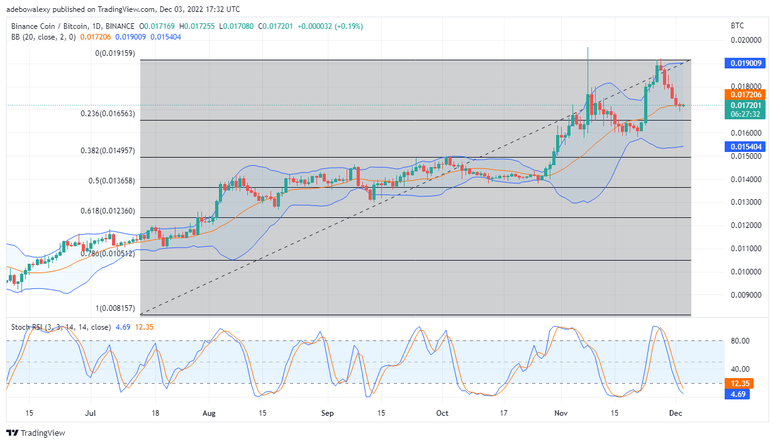Click the 80.00 Stoch RSI axis label
The height and width of the screenshot is (444, 775).
(x=740, y=341)
